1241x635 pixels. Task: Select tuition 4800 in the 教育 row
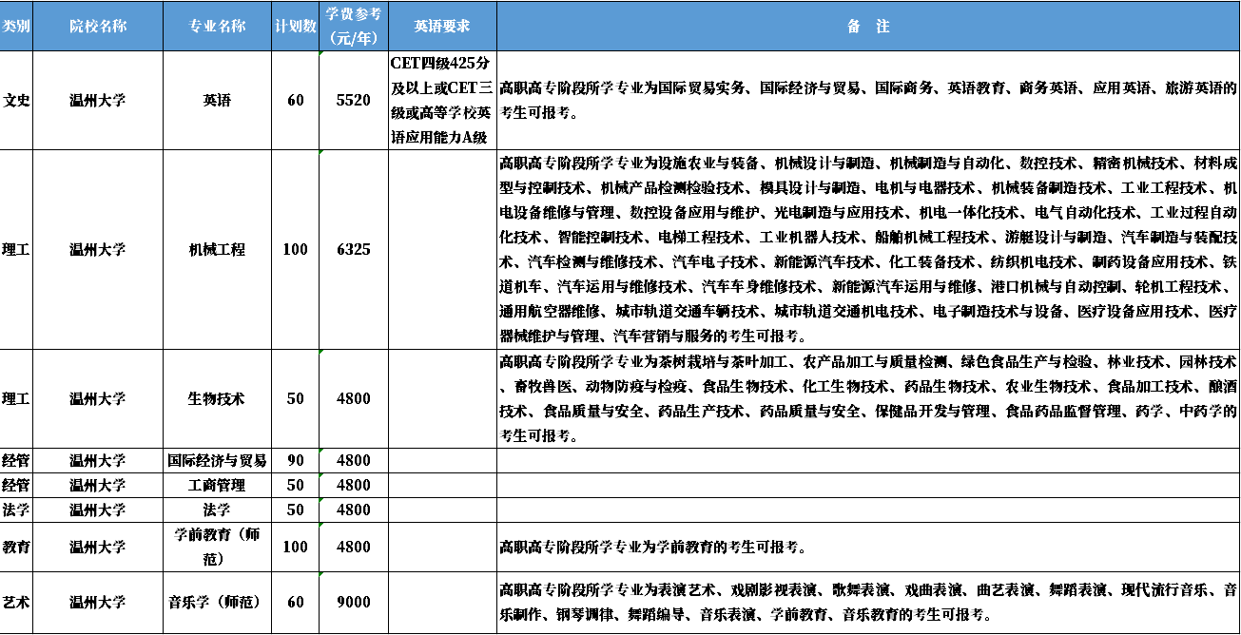coord(354,548)
